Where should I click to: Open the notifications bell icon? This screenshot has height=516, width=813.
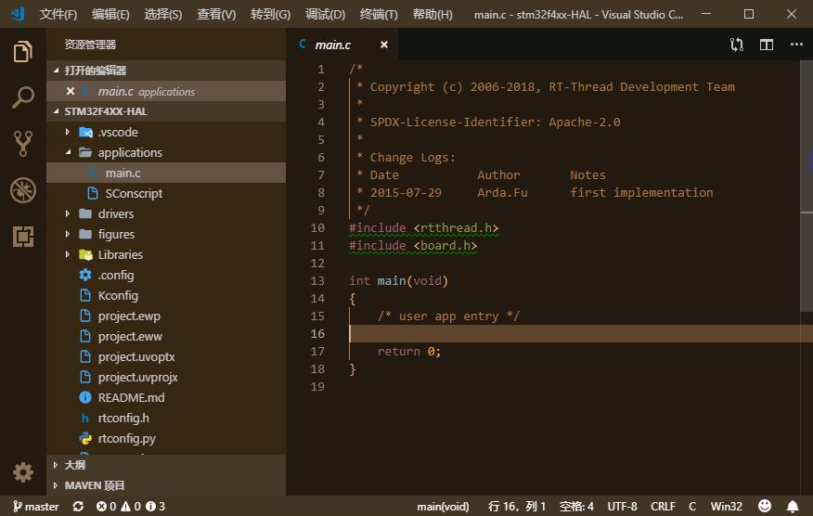(793, 506)
